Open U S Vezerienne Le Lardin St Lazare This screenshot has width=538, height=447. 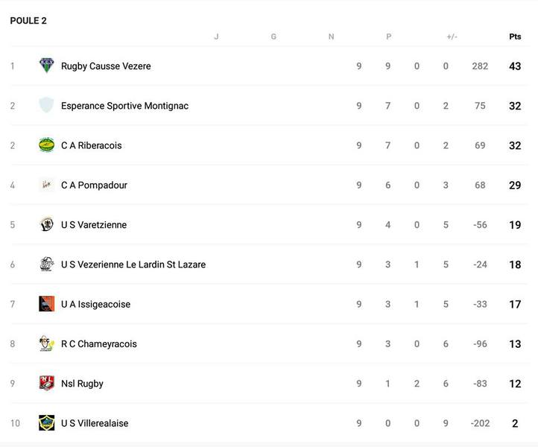(x=133, y=264)
